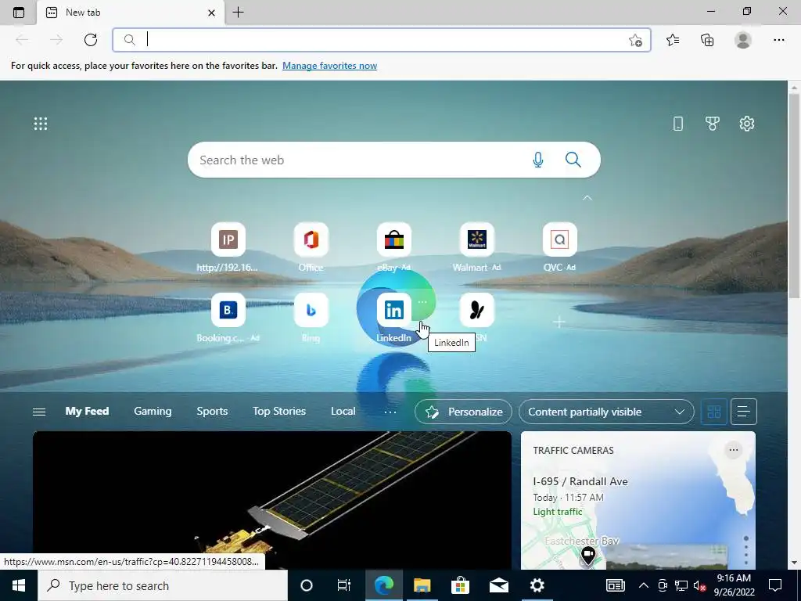Open page settings gear icon
Image resolution: width=801 pixels, height=601 pixels.
(747, 124)
